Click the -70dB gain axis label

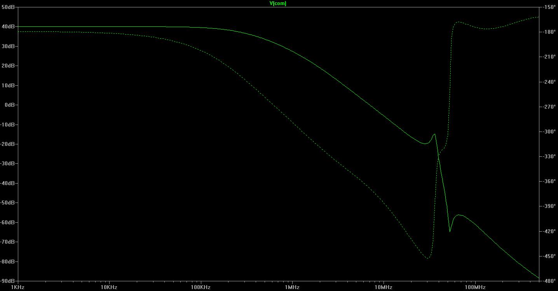tap(7, 242)
